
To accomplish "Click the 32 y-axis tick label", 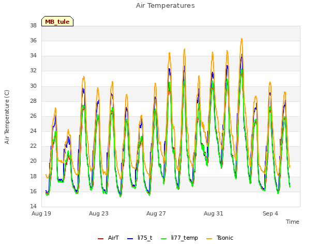I will coord(33,71).
